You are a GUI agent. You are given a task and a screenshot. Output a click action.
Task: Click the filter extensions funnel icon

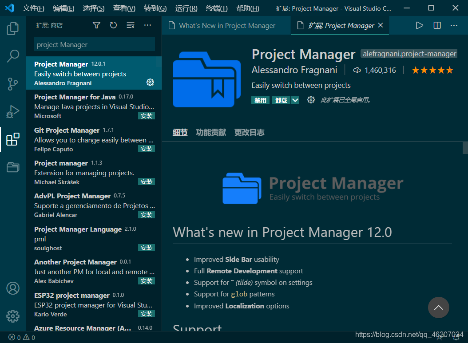pos(96,25)
